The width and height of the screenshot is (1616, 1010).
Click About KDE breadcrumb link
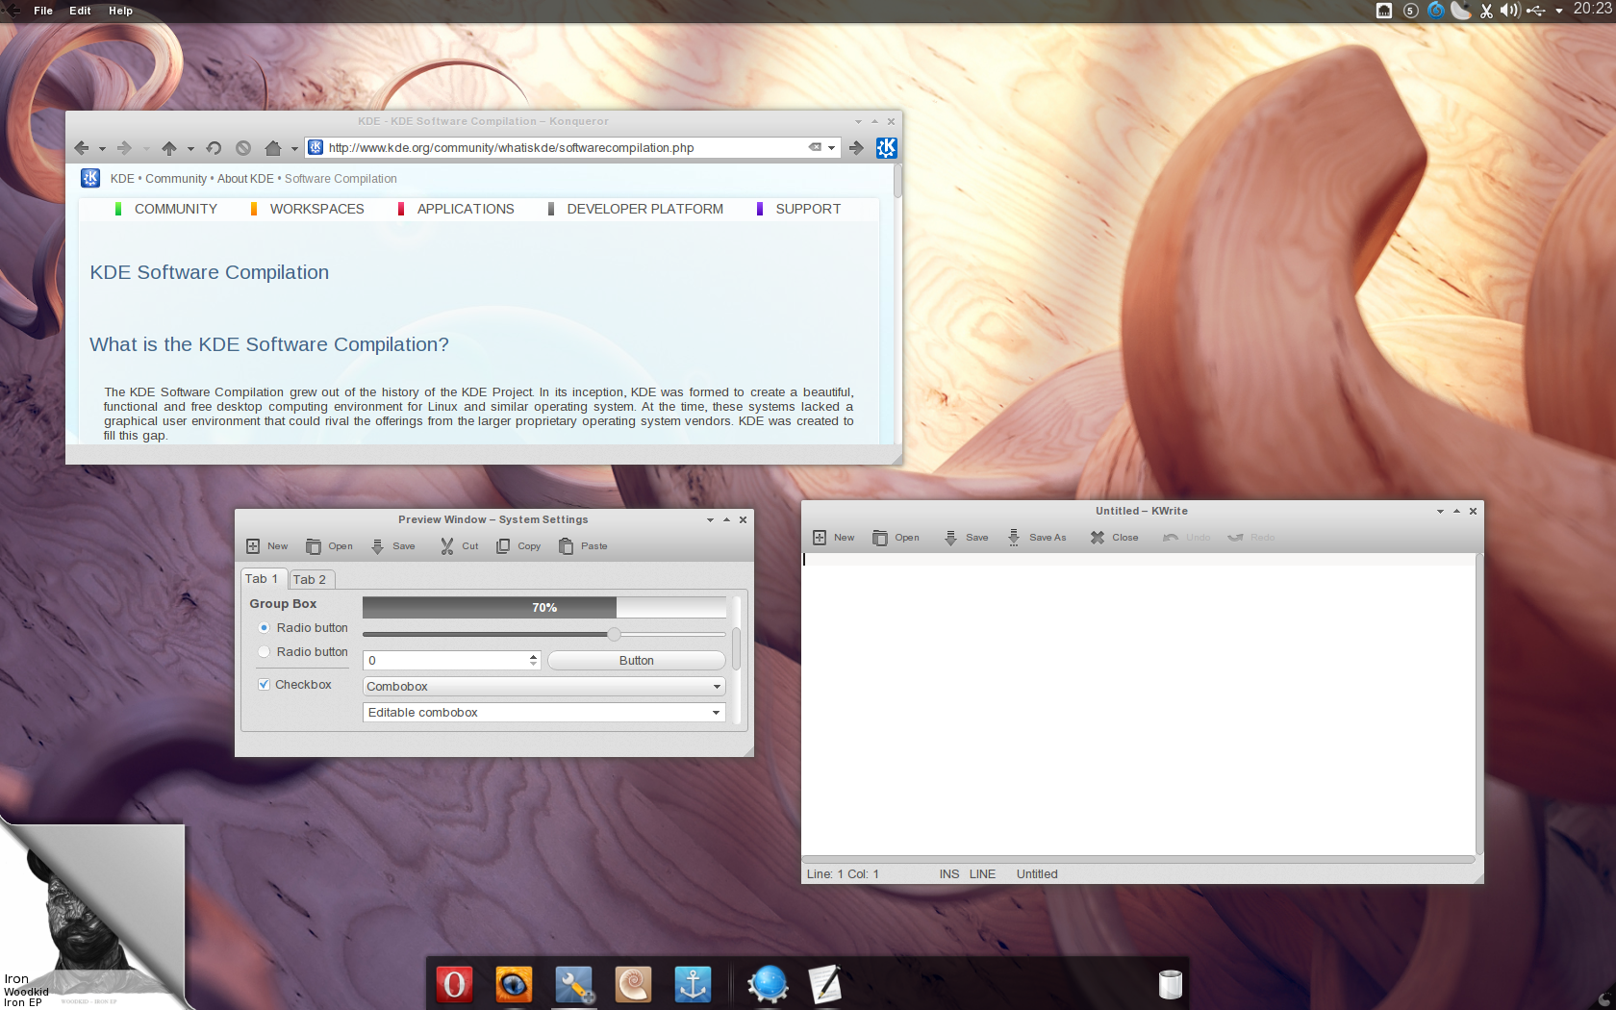(x=245, y=179)
